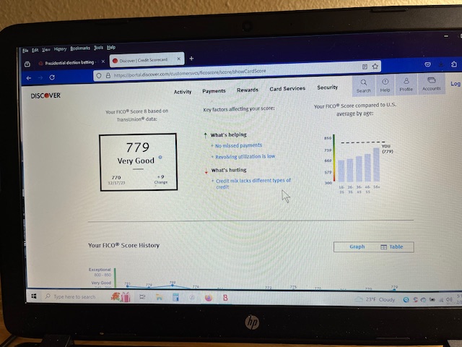Screen dimensions: 462x347
Task: Open the Security navigation menu
Action: [x=327, y=87]
